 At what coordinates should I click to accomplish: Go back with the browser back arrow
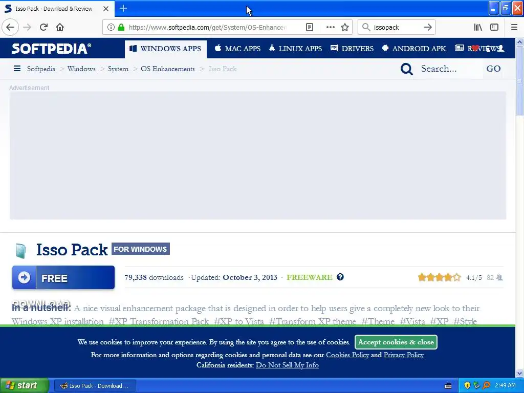10,28
